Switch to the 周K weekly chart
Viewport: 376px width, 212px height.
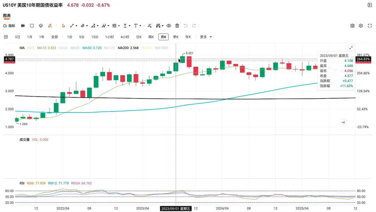(x=151, y=37)
